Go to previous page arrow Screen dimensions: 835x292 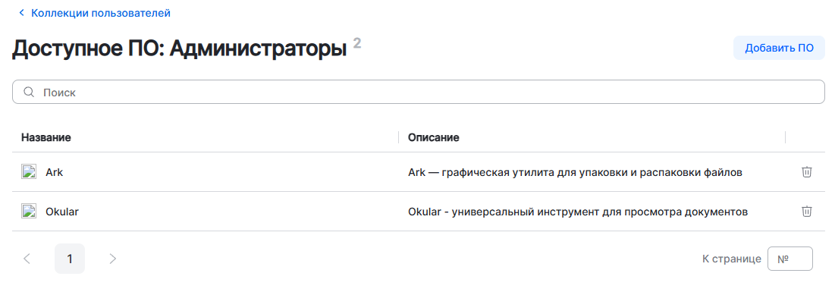27,259
